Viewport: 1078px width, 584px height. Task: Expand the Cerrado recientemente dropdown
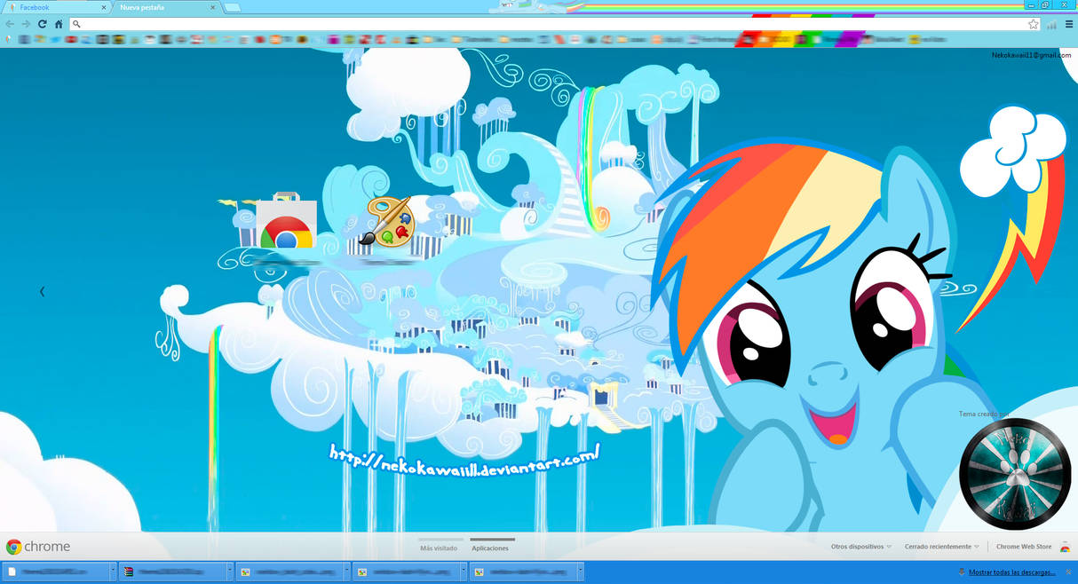click(942, 547)
